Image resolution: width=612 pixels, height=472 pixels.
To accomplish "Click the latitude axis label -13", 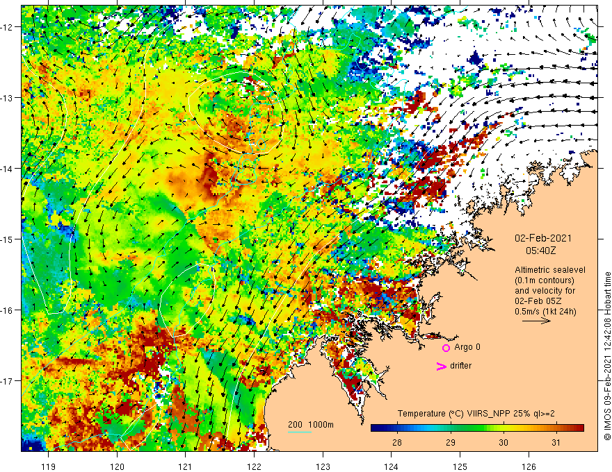I will click(x=7, y=98).
